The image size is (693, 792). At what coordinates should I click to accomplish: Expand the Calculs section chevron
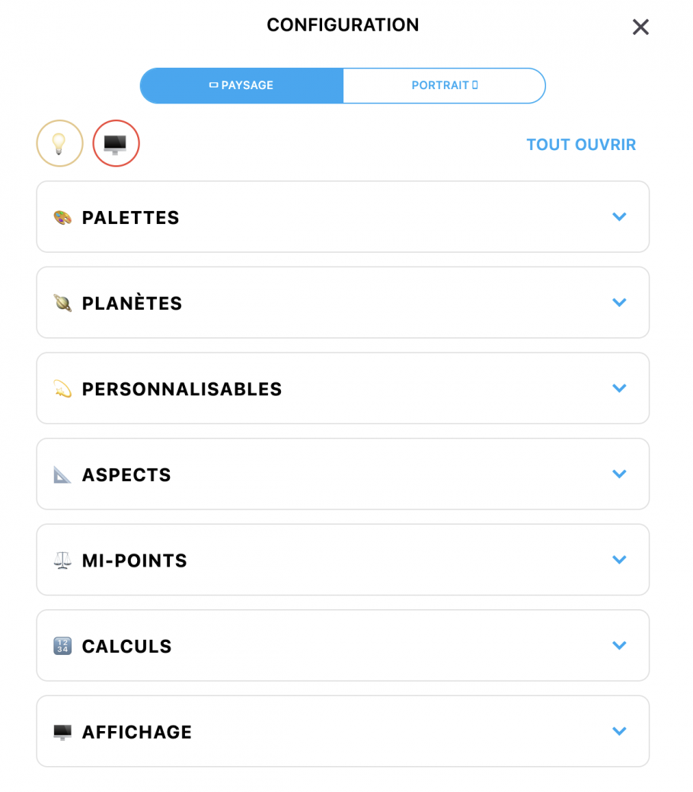[619, 645]
